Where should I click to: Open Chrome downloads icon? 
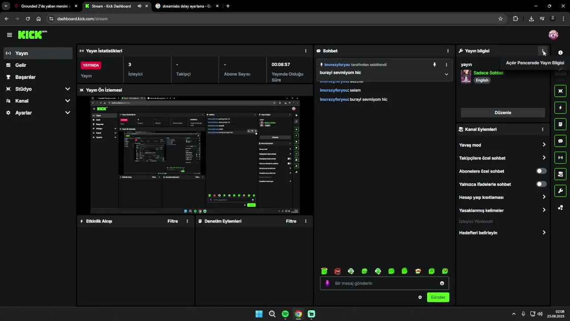tap(531, 19)
